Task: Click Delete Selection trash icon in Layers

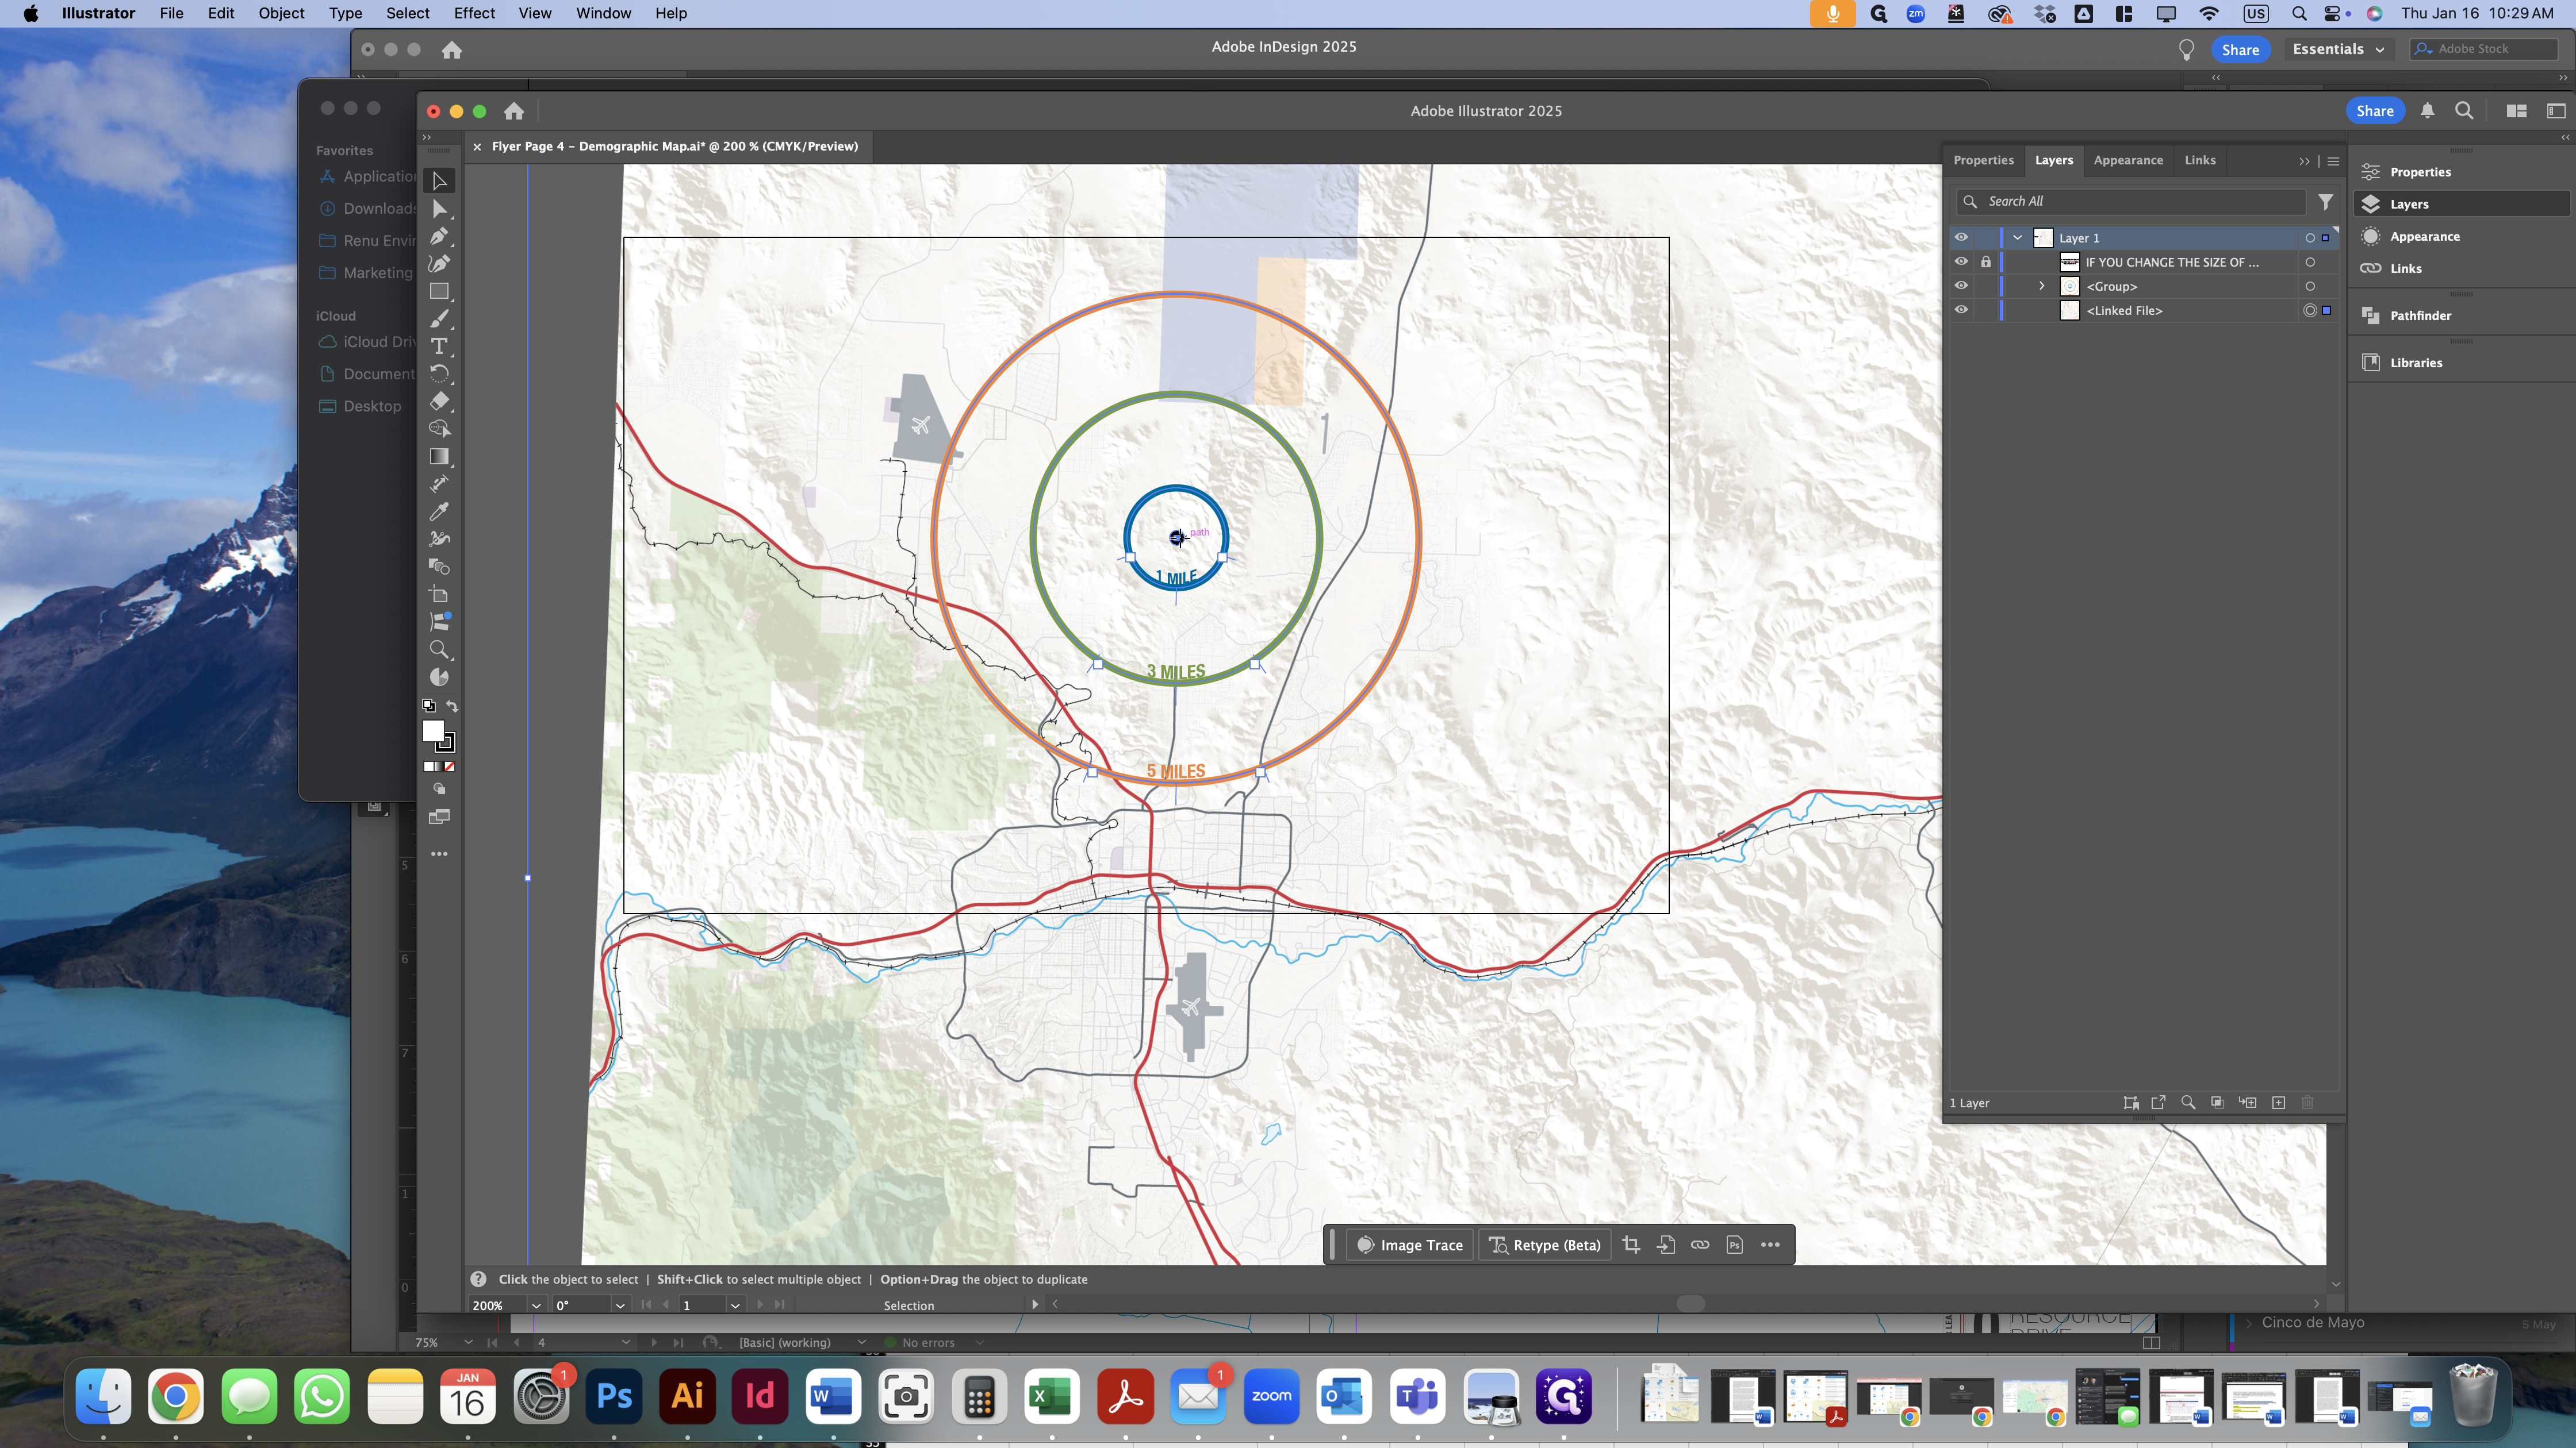Action: [2308, 1102]
